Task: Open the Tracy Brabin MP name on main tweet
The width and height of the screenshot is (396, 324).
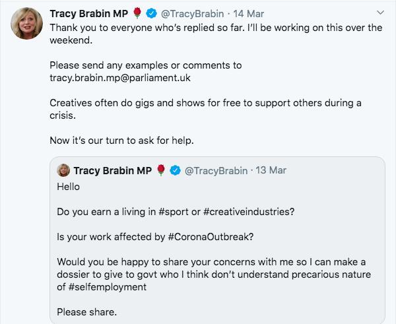Action: 88,13
